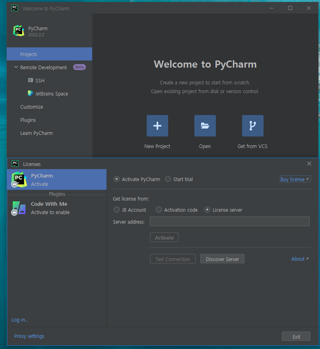Open the Learn PyCharm tab
The height and width of the screenshot is (349, 320).
[37, 133]
